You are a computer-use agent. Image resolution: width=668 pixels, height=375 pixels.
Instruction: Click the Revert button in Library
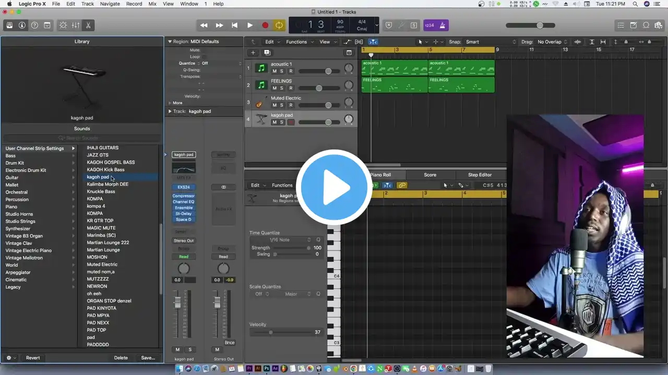(33, 358)
